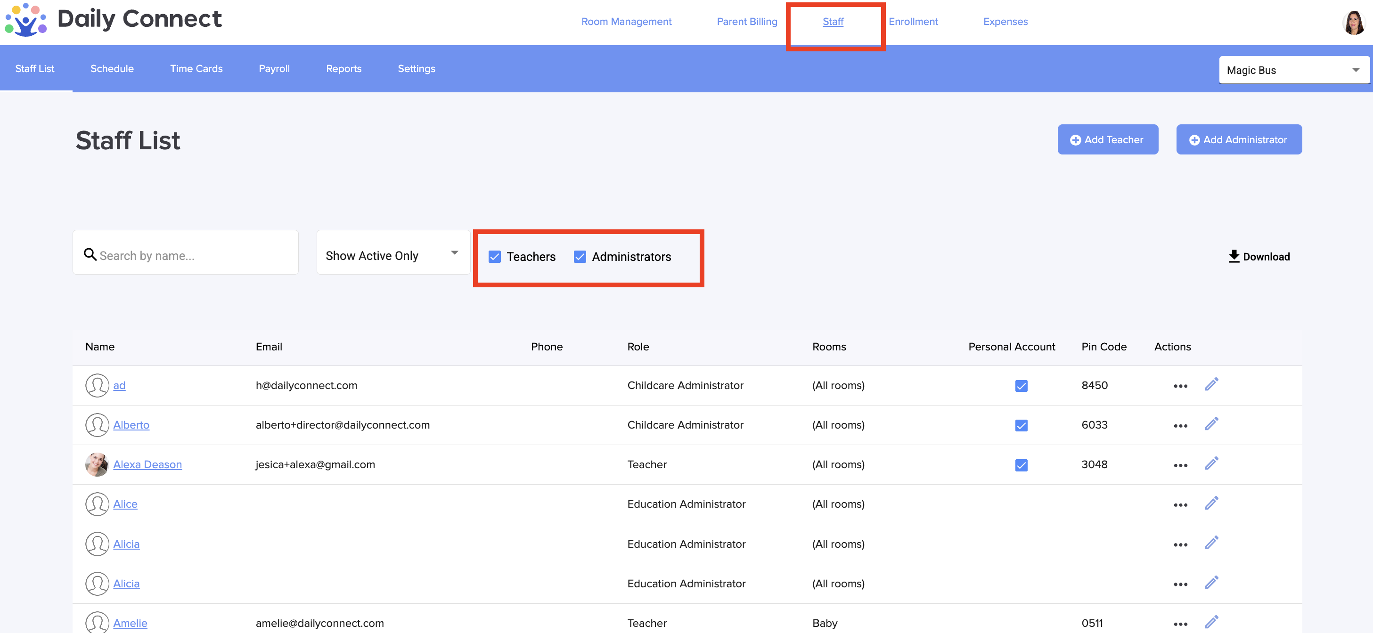
Task: Click the Download icon
Action: pyautogui.click(x=1234, y=256)
